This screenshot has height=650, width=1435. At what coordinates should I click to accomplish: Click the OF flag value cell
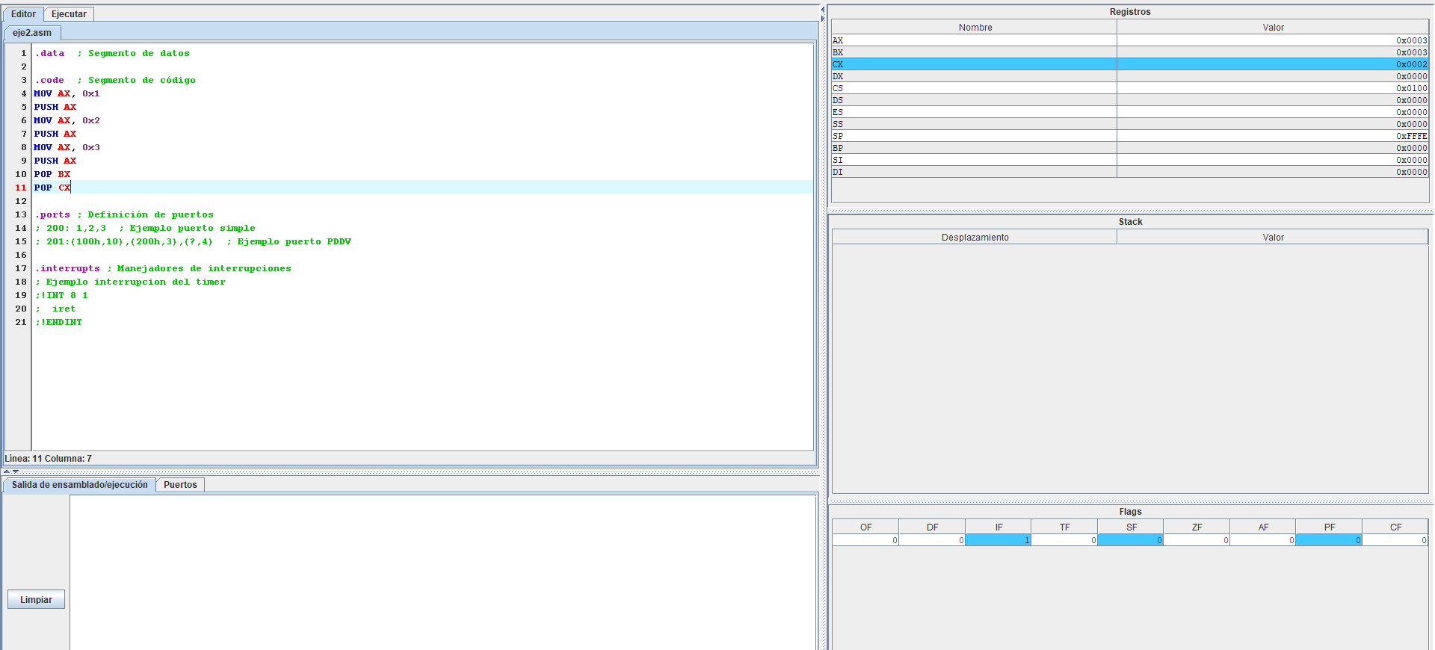click(x=865, y=540)
